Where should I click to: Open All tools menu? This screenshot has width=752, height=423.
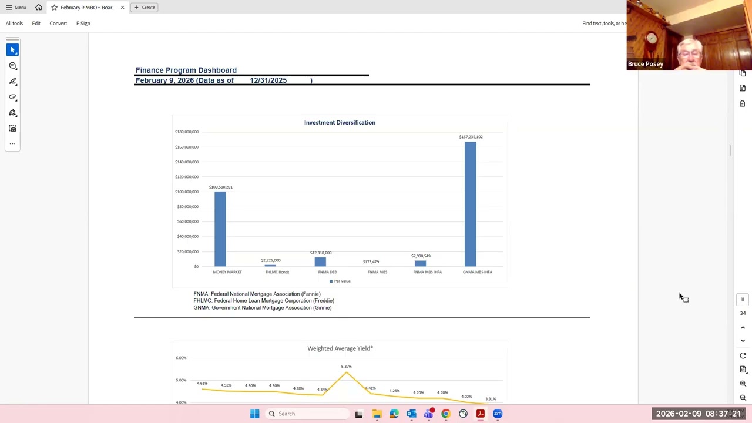click(14, 23)
